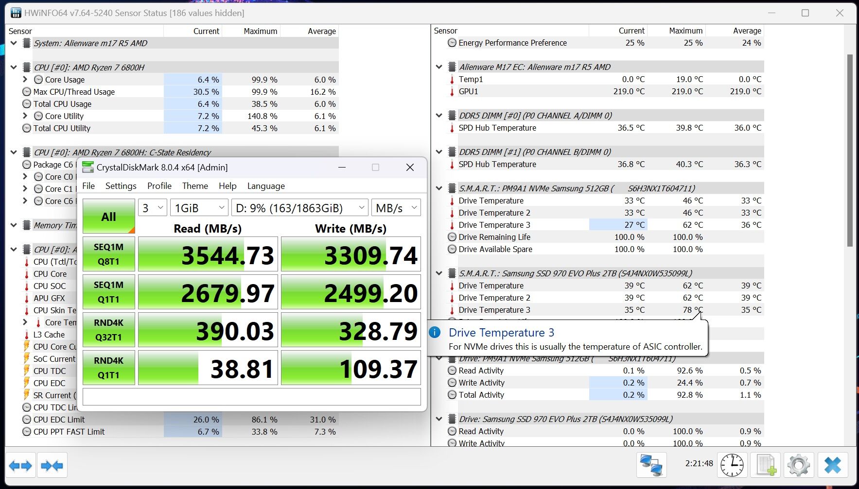
Task: Click the empty comment field in CrystalDiskMark
Action: point(252,397)
